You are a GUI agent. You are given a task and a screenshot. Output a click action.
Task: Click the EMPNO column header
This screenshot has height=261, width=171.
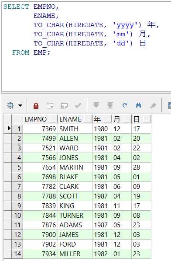[40, 119]
